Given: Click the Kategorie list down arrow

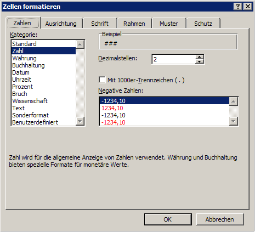Looking at the screenshot, I should (80, 121).
